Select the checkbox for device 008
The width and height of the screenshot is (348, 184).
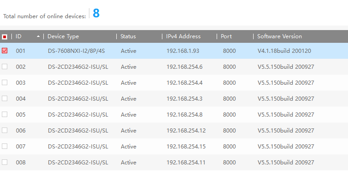tap(5, 162)
